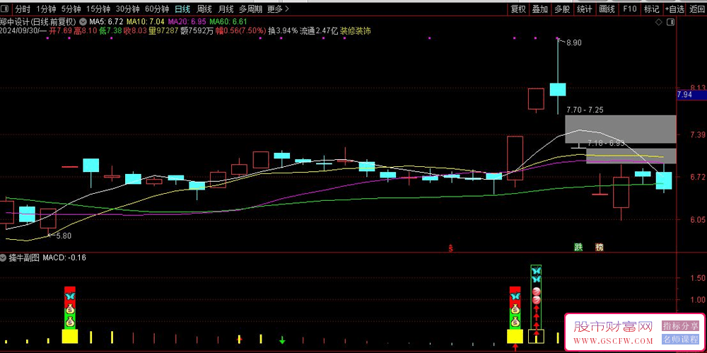707x353 pixels.
Task: Click the top butterfly in the green-outlined signal column
Action: pos(536,271)
